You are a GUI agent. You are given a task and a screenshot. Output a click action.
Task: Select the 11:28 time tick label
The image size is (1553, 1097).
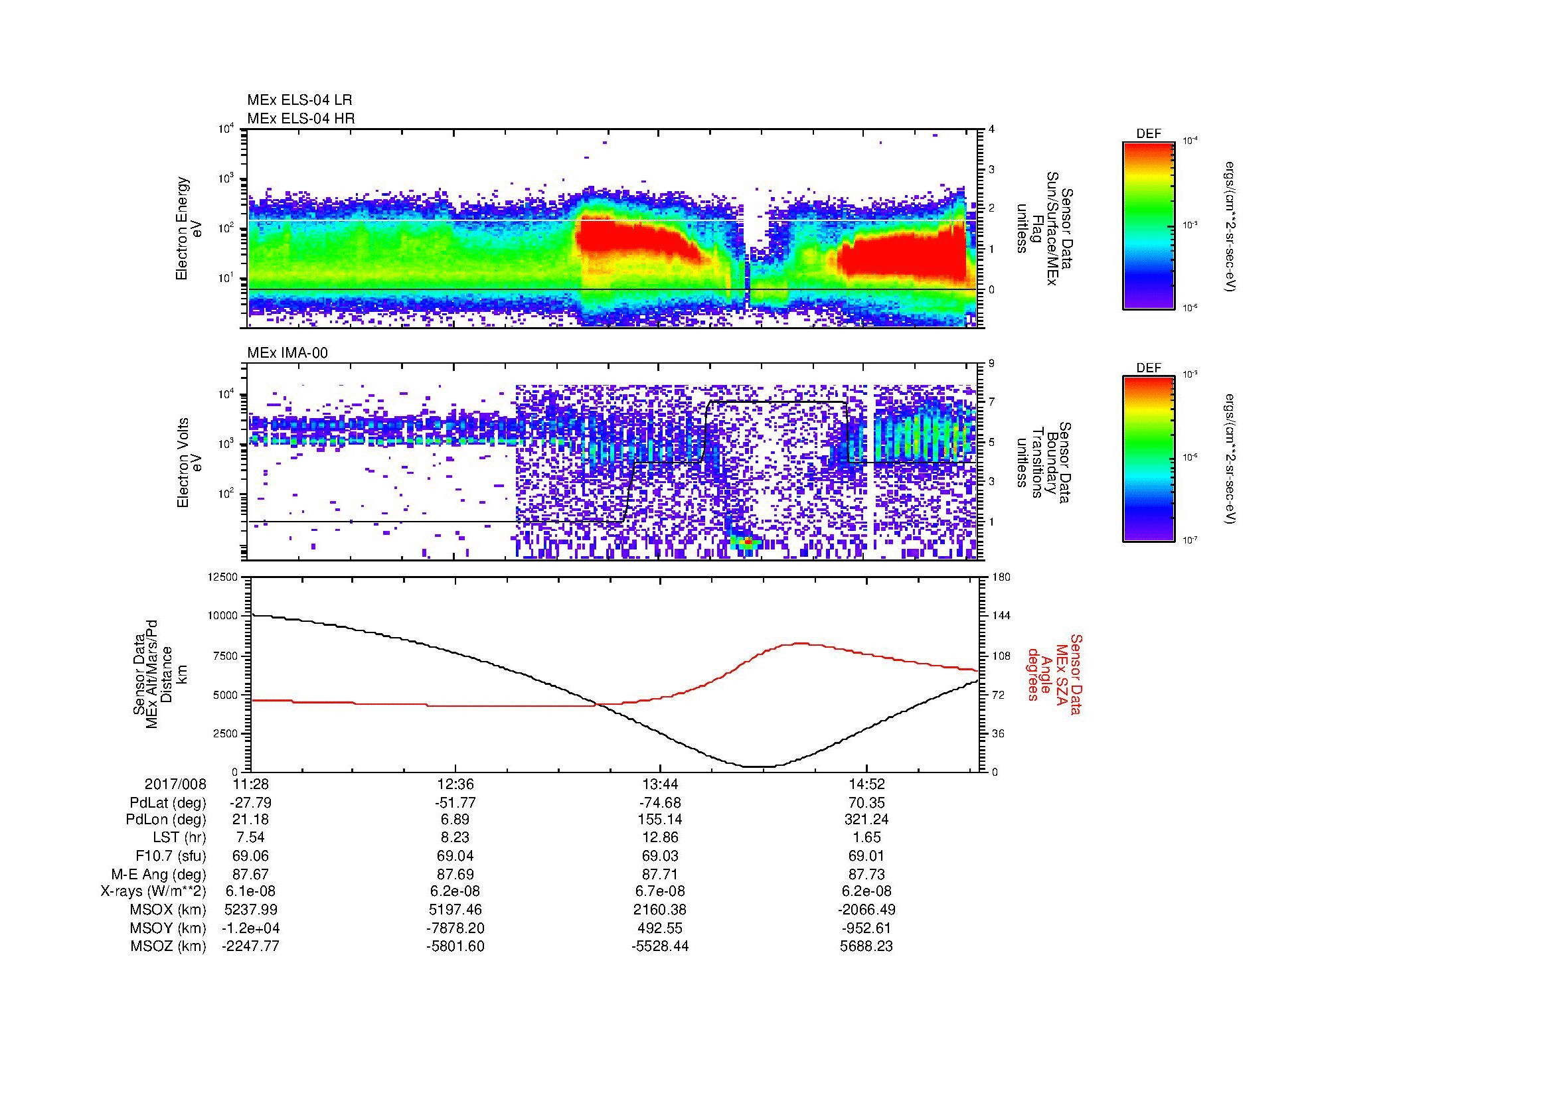(x=250, y=784)
